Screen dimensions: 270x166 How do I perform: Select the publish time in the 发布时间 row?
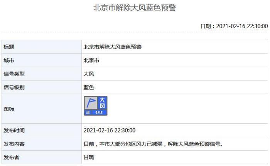[x=110, y=131]
